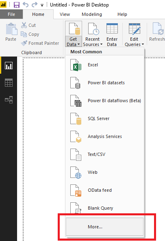The image size is (165, 241).
Task: Choose Blank Query option
Action: pyautogui.click(x=105, y=208)
